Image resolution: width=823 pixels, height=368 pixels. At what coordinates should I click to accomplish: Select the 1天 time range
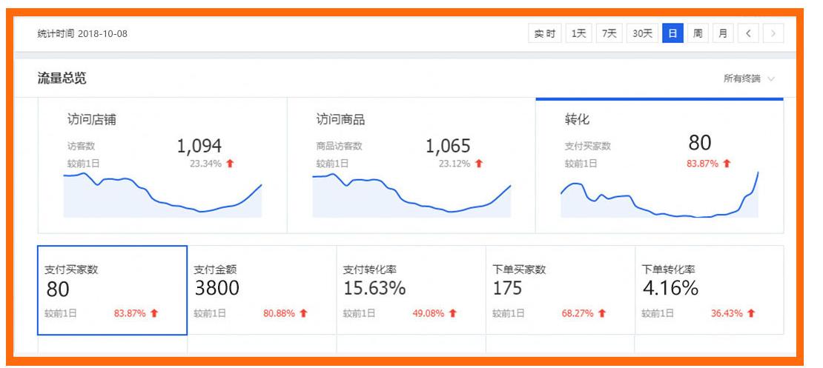(578, 33)
